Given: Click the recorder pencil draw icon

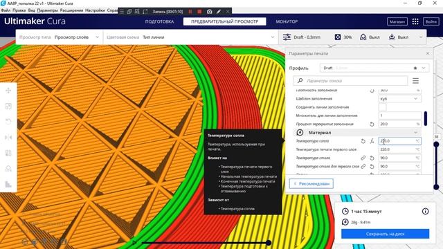Looking at the screenshot, I should click(219, 12).
